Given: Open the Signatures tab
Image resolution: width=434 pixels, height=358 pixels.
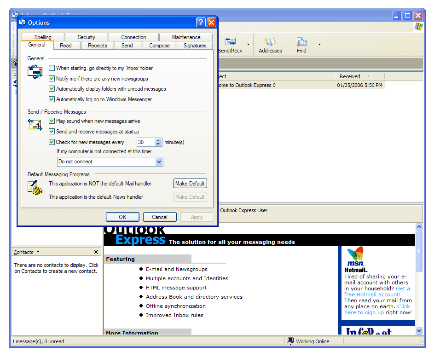Looking at the screenshot, I should pyautogui.click(x=195, y=46).
